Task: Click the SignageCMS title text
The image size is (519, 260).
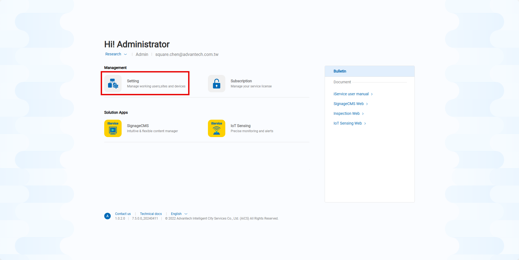Action: [x=138, y=126]
